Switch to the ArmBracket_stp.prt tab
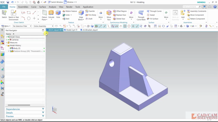This screenshot has height=122, width=218. 89,30
